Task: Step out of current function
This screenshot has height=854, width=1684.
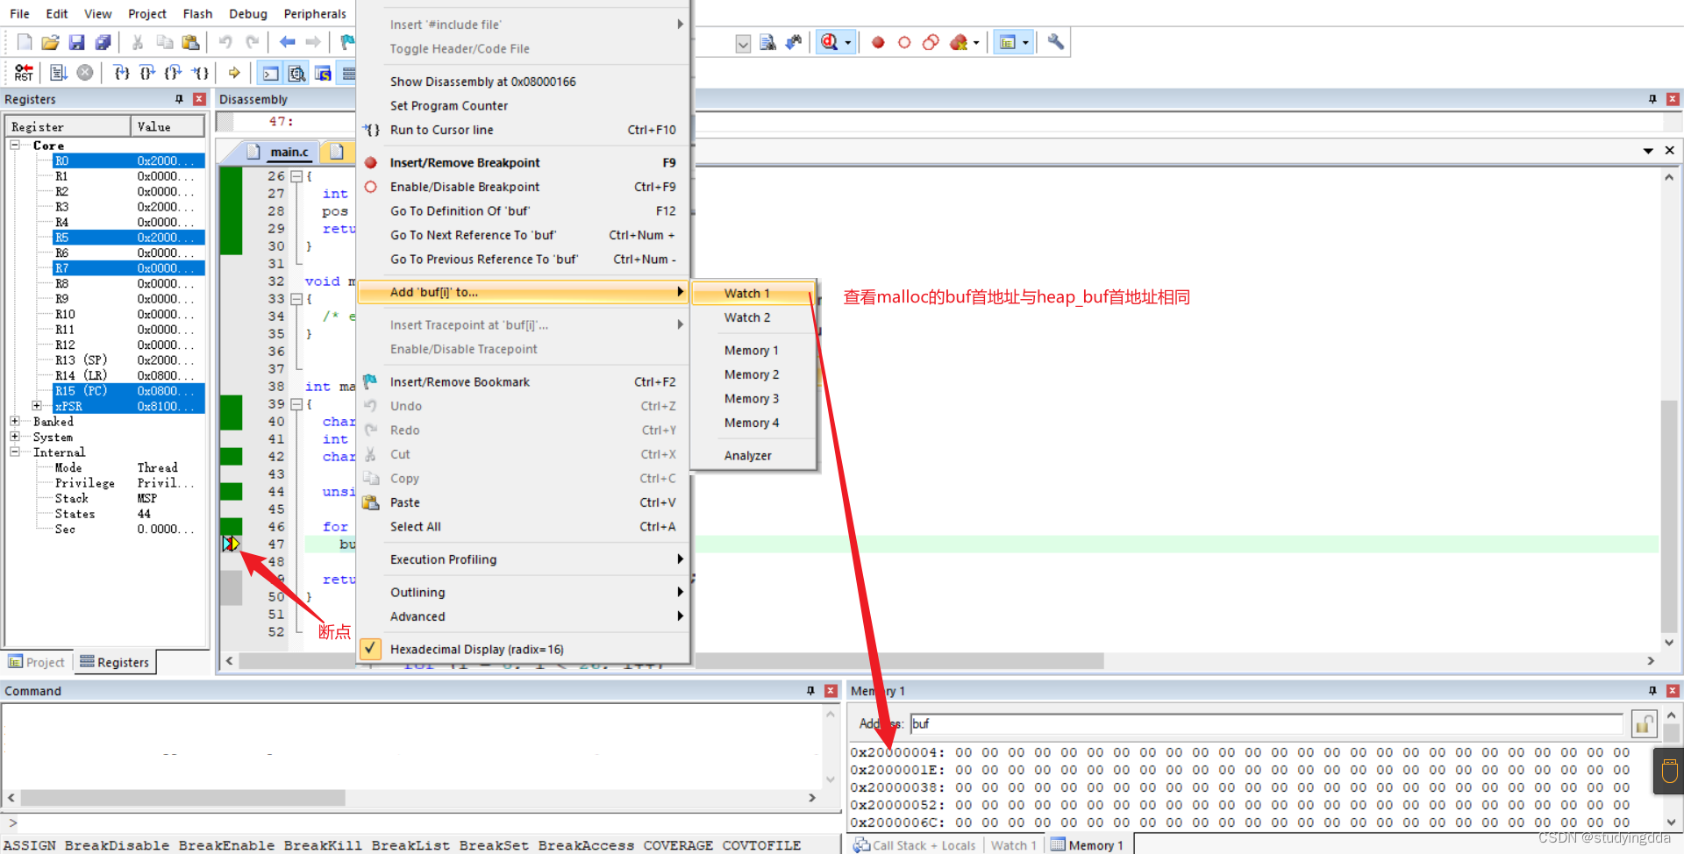Action: (x=174, y=73)
